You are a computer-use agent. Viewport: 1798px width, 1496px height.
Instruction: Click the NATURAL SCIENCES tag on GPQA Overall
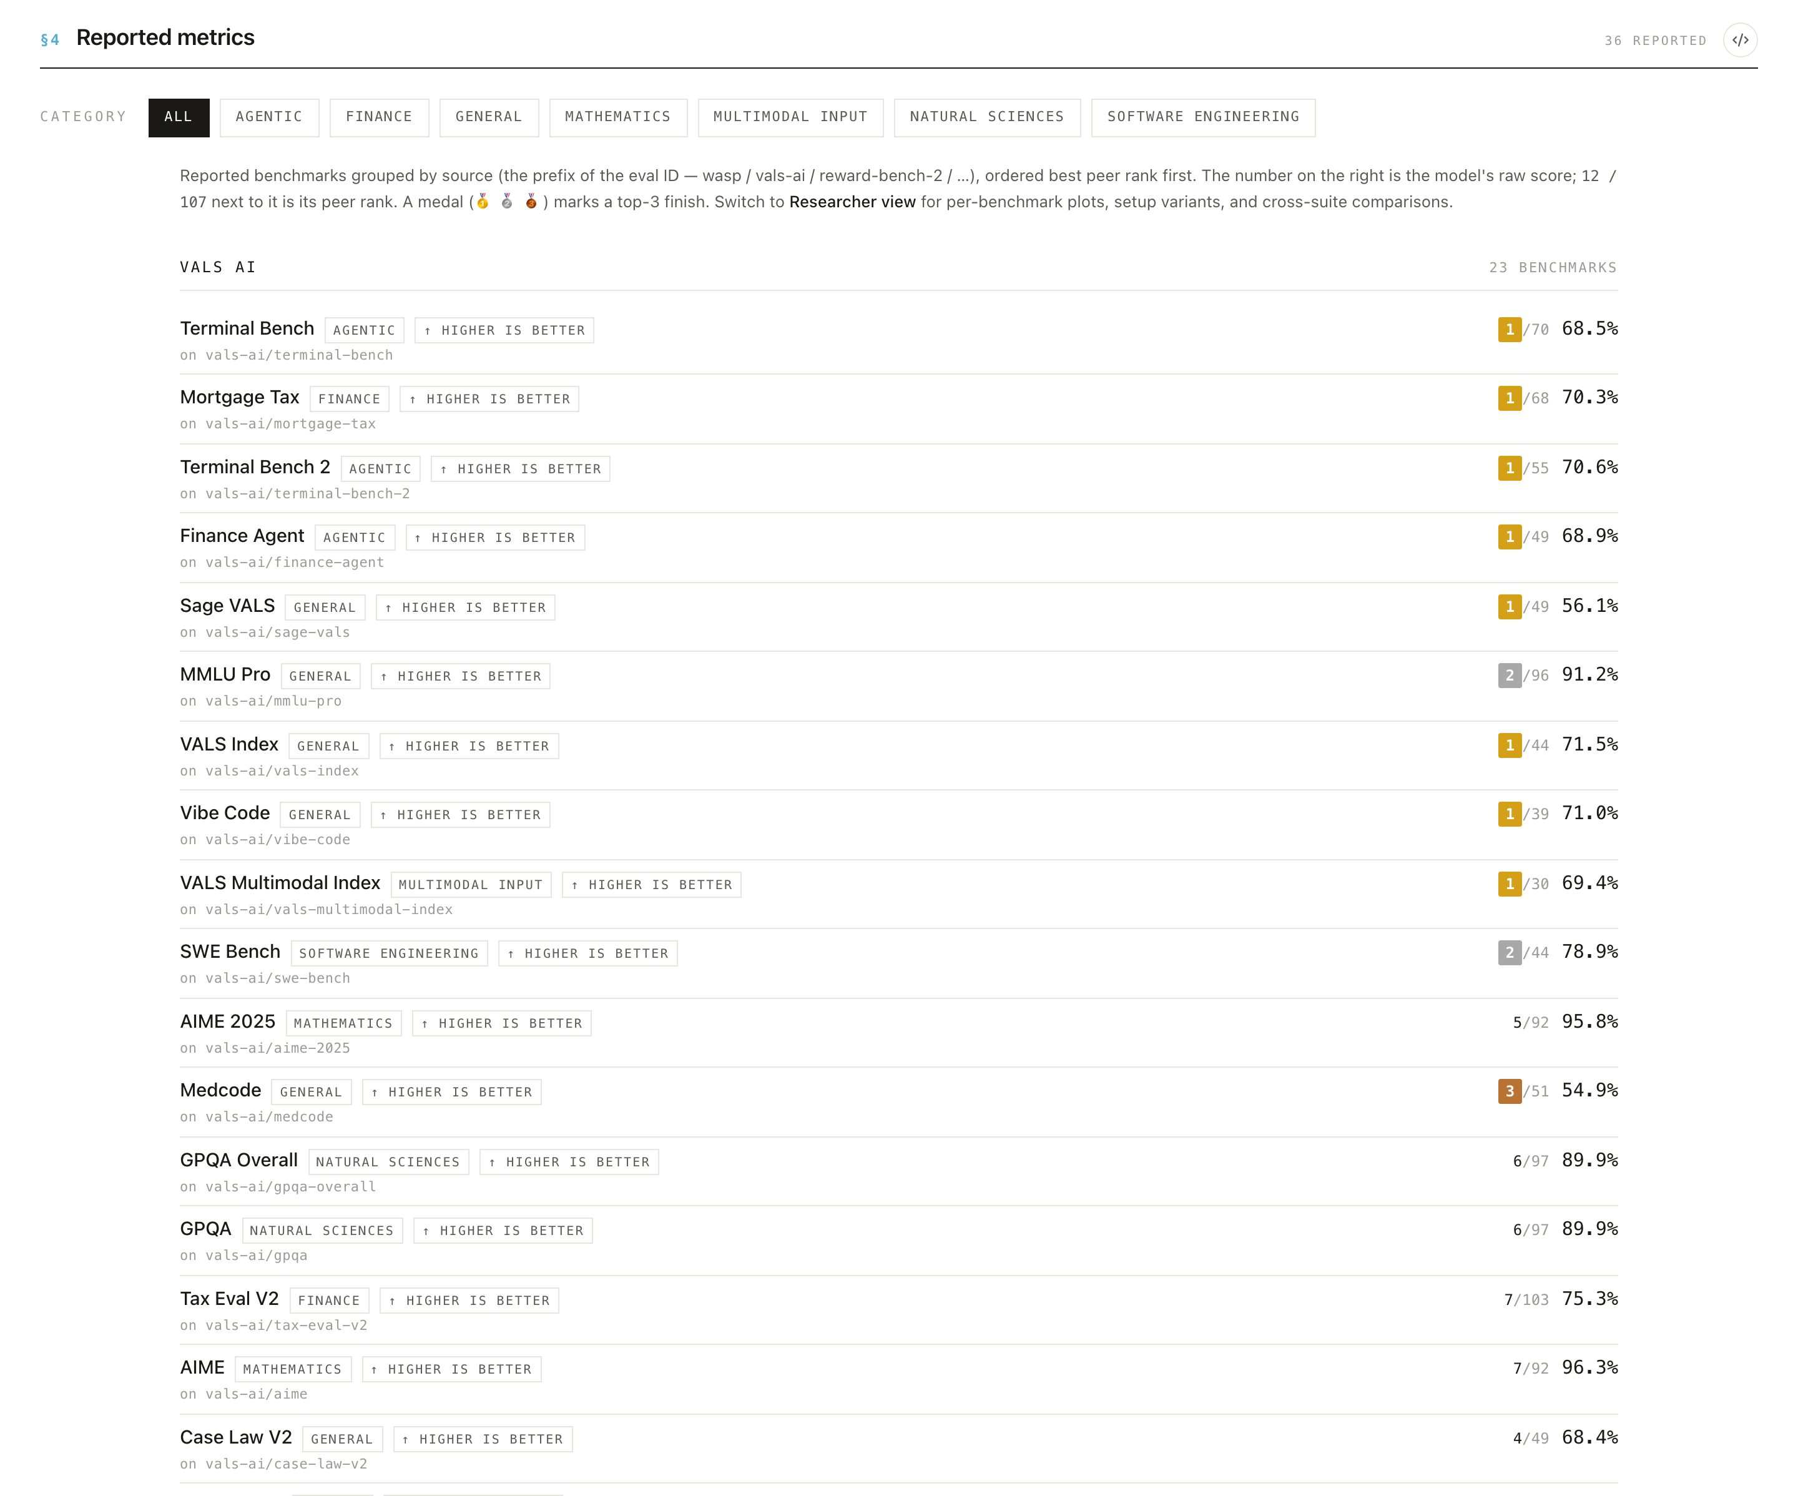tap(388, 1163)
